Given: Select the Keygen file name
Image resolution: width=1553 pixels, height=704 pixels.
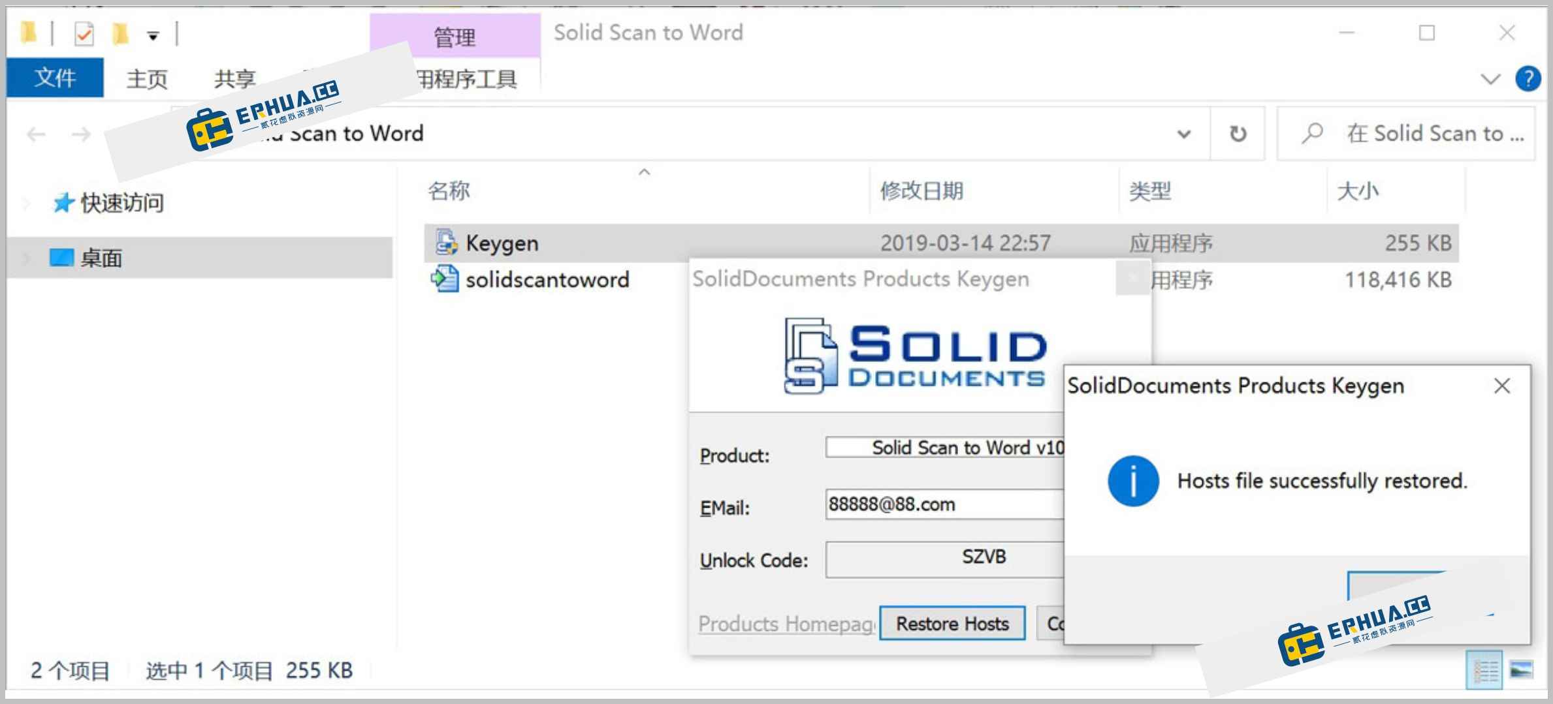Looking at the screenshot, I should pos(502,243).
